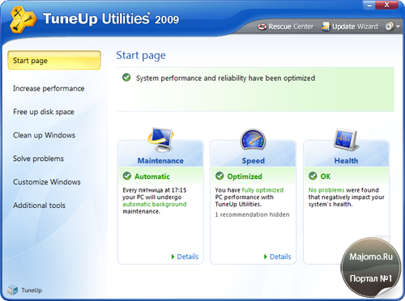This screenshot has width=405, height=301.
Task: Open Free up disk space section
Action: [x=44, y=112]
